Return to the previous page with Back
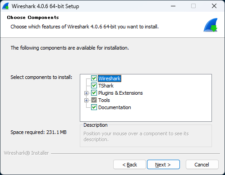225x175 pixels. click(129, 165)
